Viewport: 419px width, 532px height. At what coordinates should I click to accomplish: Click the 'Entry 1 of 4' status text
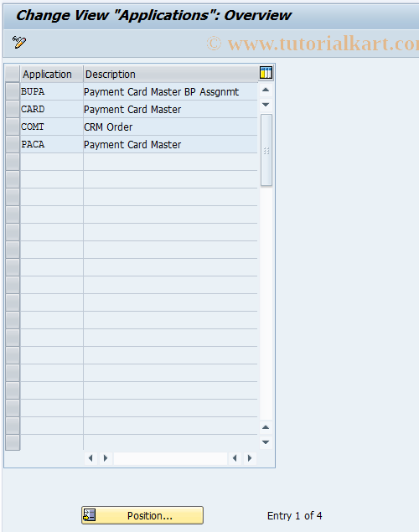click(x=294, y=516)
